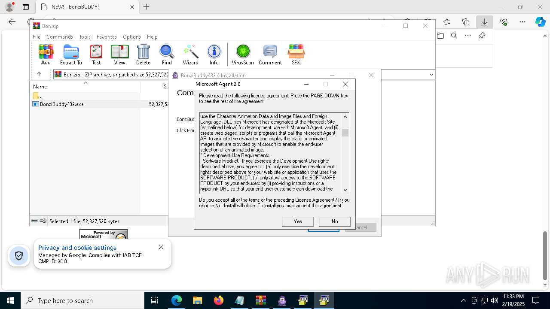550x309 pixels.
Task: Open the Options menu
Action: 131,37
